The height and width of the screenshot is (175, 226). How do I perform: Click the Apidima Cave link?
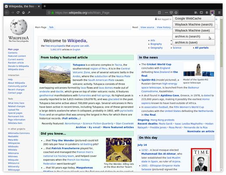pos(169,95)
